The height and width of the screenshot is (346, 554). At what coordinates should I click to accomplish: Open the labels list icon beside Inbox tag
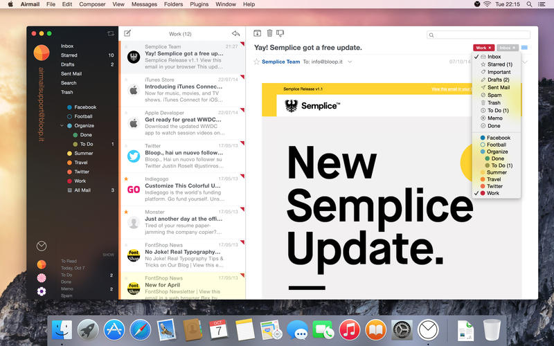point(524,48)
